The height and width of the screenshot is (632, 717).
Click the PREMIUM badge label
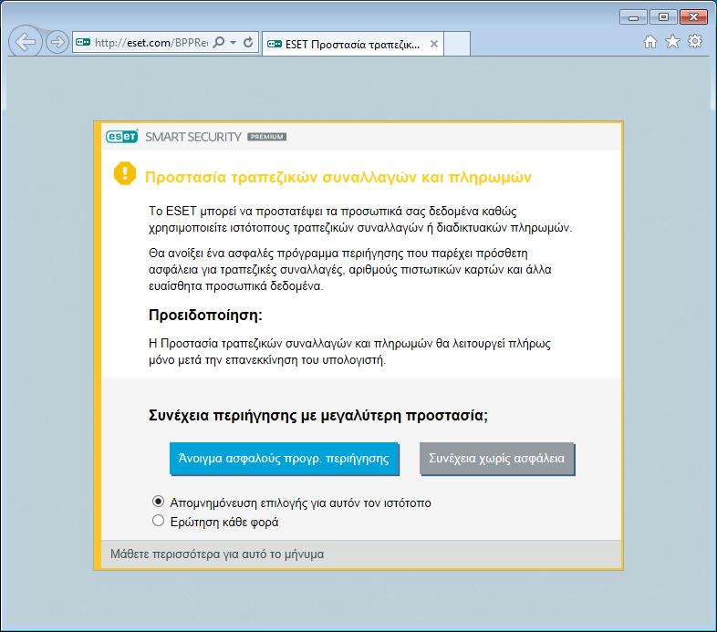(267, 137)
